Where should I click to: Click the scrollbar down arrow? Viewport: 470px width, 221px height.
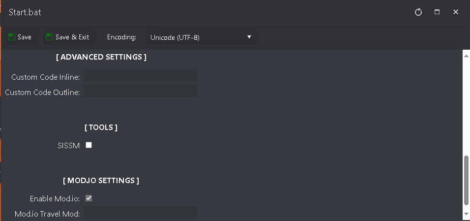point(467,214)
